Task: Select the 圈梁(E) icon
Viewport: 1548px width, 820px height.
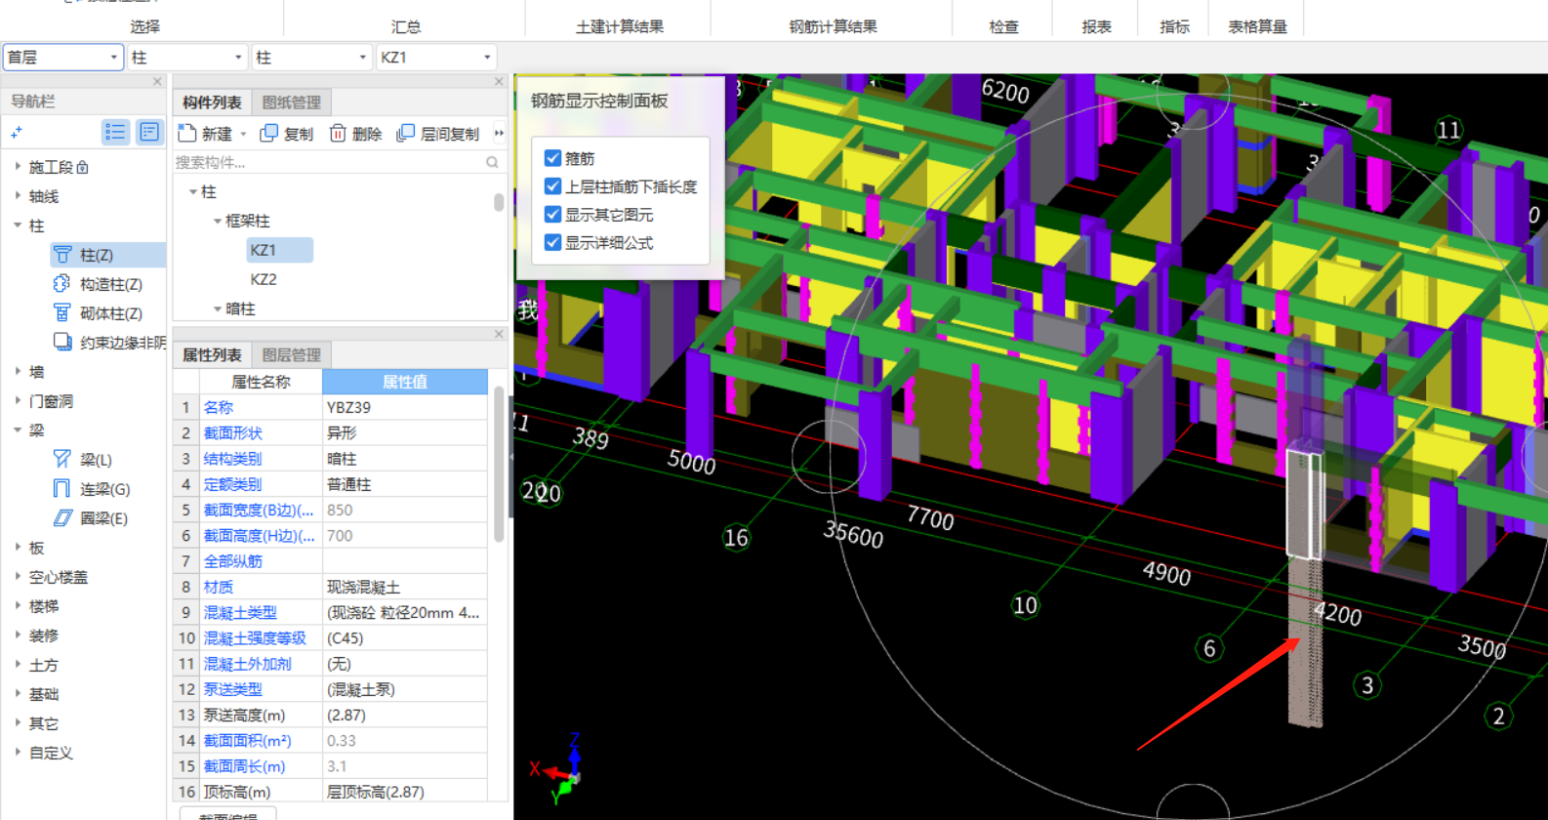Action: 62,518
